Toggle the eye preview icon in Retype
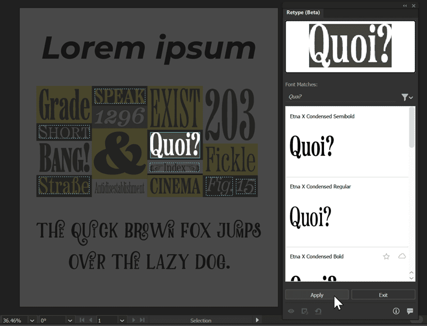Viewport: 427px width, 326px height. click(x=291, y=311)
